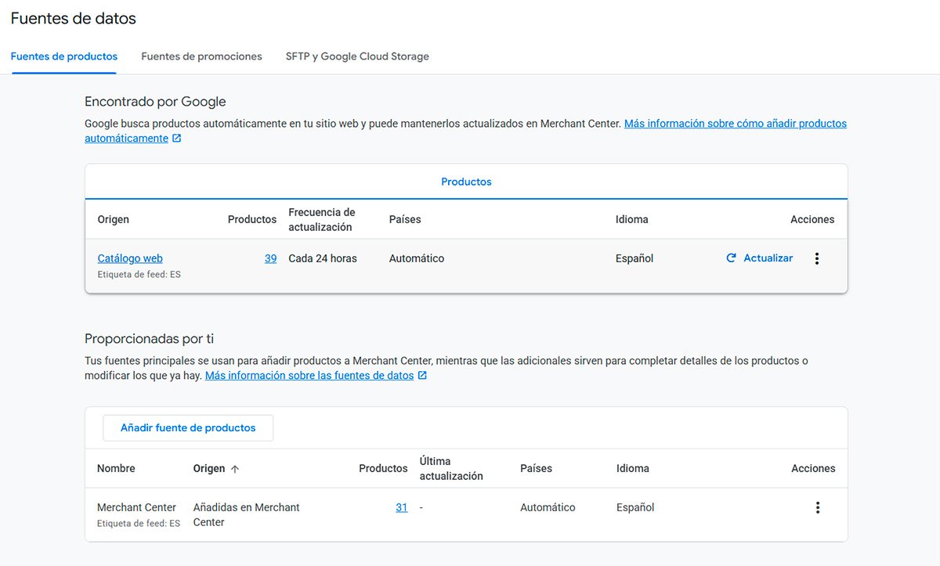Viewport: 940px width, 566px height.
Task: Click external link icon after 'fuentes de datos'
Action: coord(422,376)
